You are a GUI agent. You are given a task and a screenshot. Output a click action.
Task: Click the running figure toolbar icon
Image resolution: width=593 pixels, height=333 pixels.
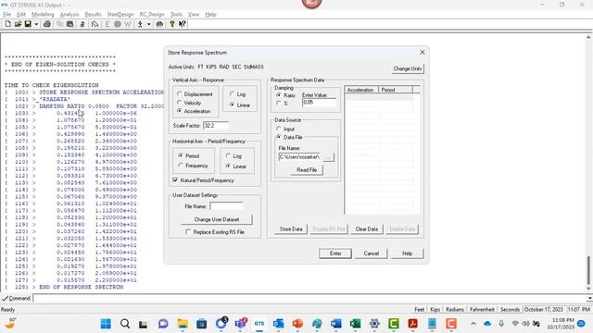pos(140,24)
